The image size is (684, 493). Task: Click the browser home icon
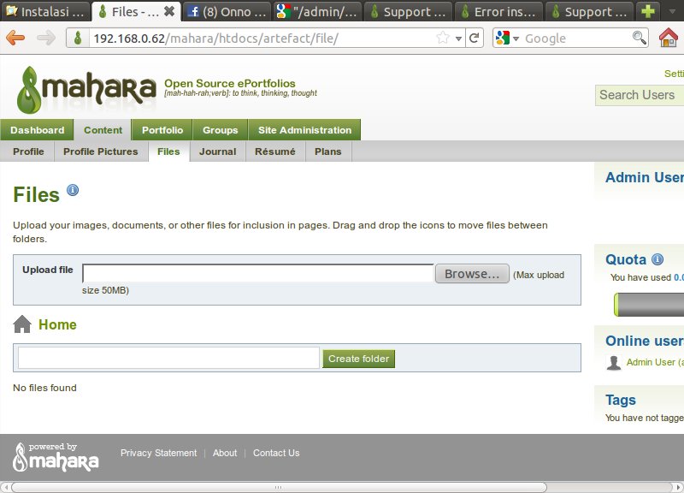pyautogui.click(x=669, y=38)
